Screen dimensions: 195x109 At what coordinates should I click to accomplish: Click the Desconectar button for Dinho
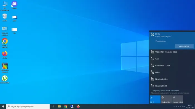tap(184, 46)
